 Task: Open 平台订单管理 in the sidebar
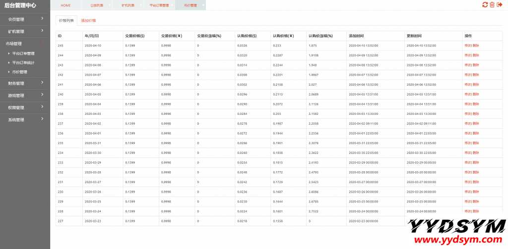tap(23, 53)
